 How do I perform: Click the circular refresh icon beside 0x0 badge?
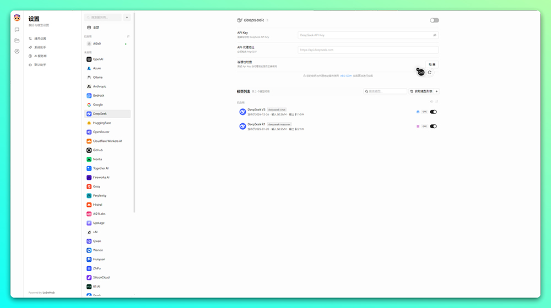[x=430, y=73]
